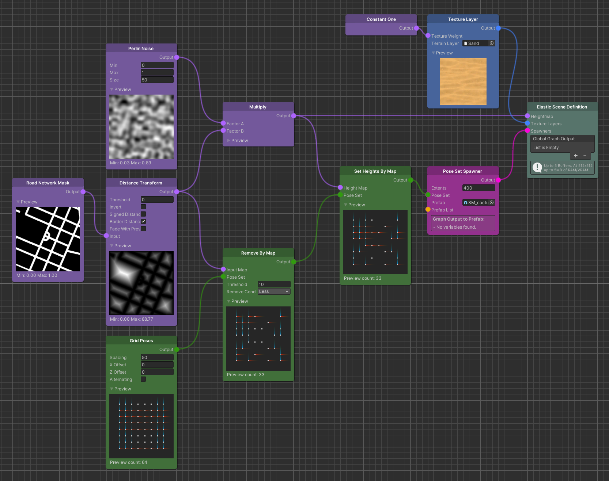Click the Texture Layer blue Output port
Viewport: 609px width, 481px height.
pyautogui.click(x=498, y=28)
